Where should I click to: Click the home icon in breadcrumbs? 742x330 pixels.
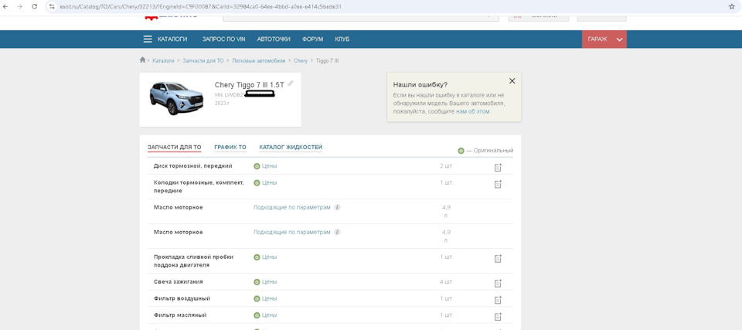pyautogui.click(x=142, y=60)
